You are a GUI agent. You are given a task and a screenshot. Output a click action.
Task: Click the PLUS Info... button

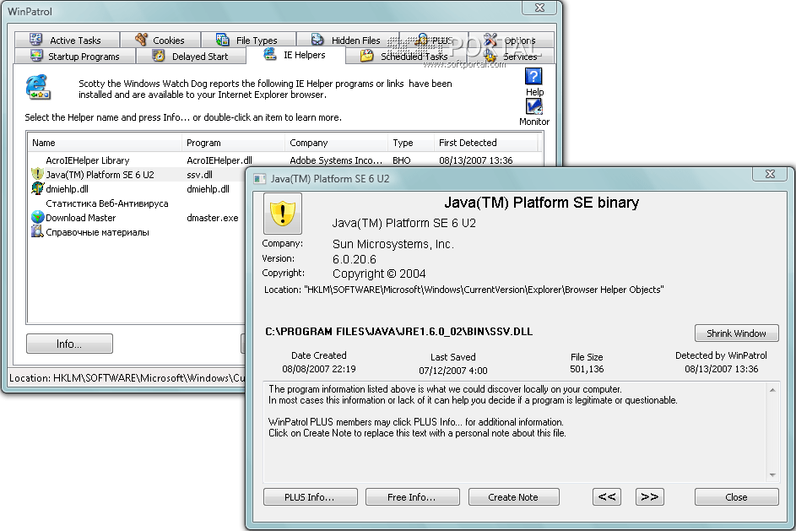[x=310, y=497]
